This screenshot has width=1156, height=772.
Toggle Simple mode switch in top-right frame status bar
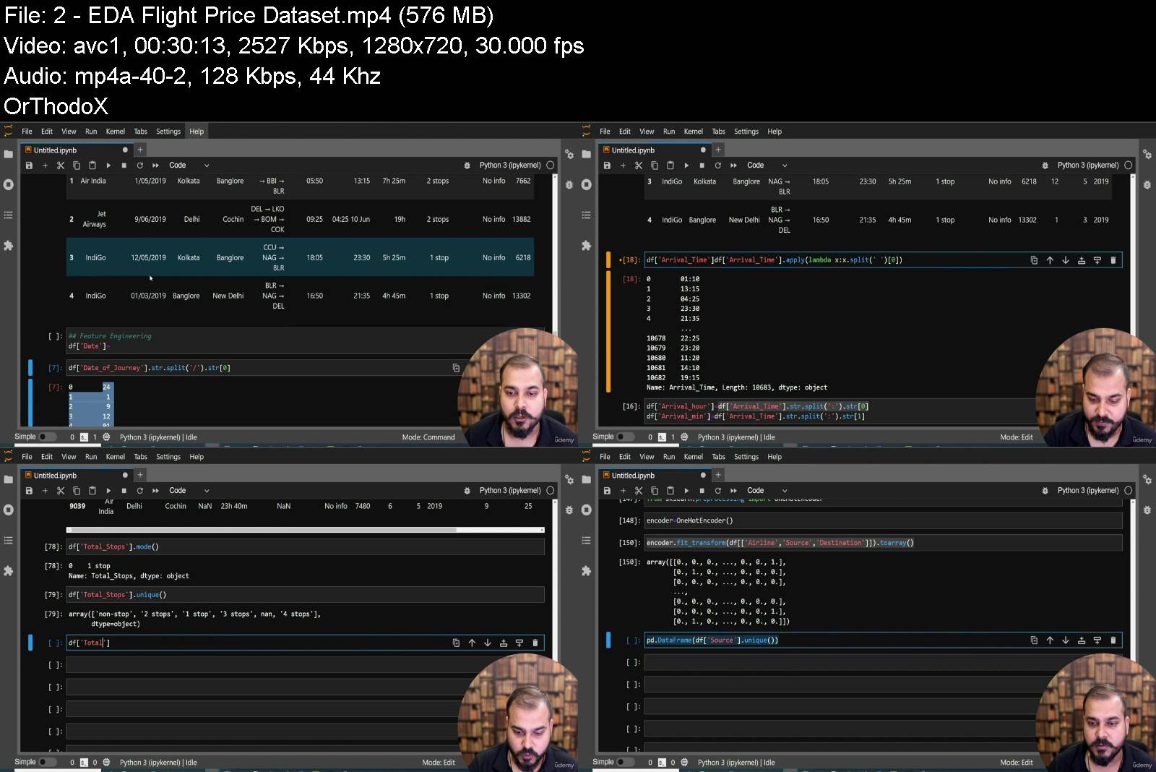click(625, 437)
